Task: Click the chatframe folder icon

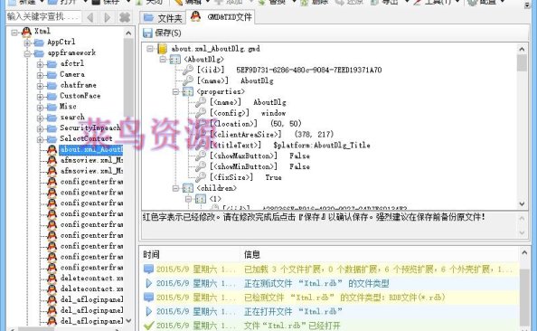Action: pyautogui.click(x=52, y=85)
